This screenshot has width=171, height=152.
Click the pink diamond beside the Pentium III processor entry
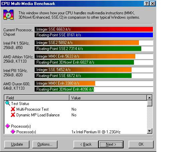coord(13,132)
